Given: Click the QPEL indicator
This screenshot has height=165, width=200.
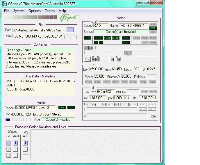Looking at the screenshot, I should [126, 42].
